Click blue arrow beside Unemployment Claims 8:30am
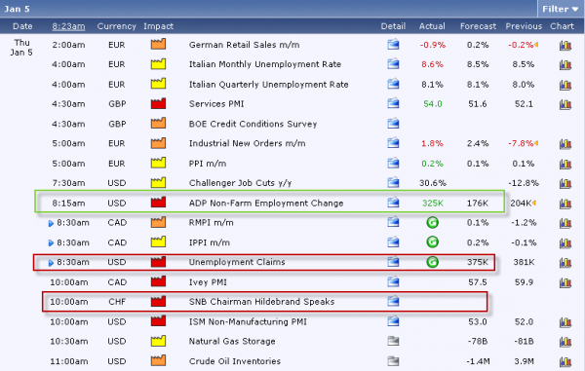Image resolution: width=585 pixels, height=371 pixels. 51,263
